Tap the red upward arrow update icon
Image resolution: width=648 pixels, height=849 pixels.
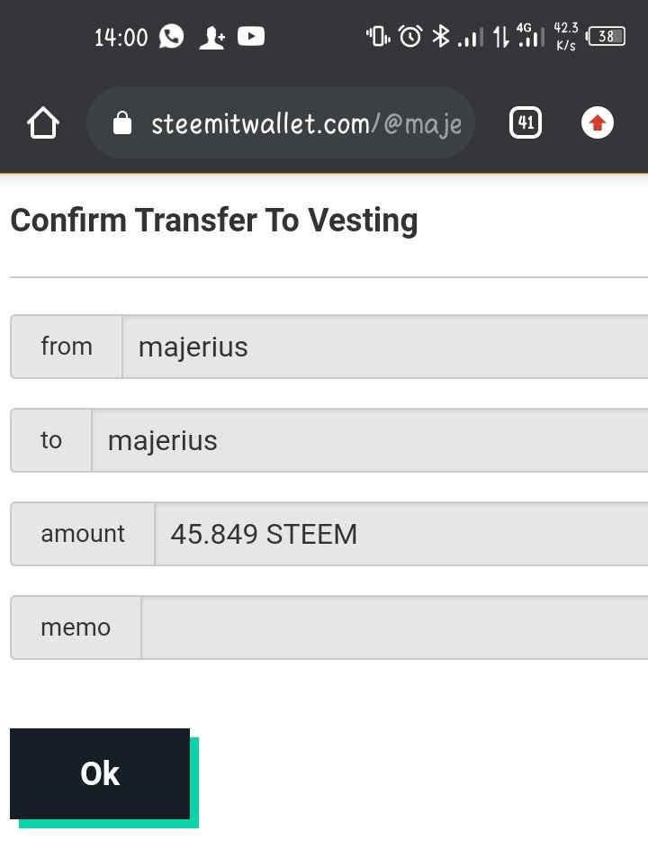(x=597, y=123)
